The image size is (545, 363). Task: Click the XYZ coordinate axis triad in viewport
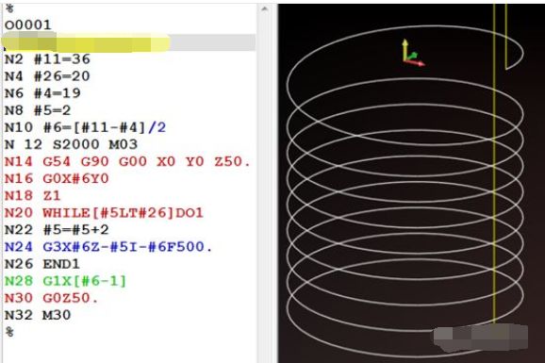click(413, 53)
